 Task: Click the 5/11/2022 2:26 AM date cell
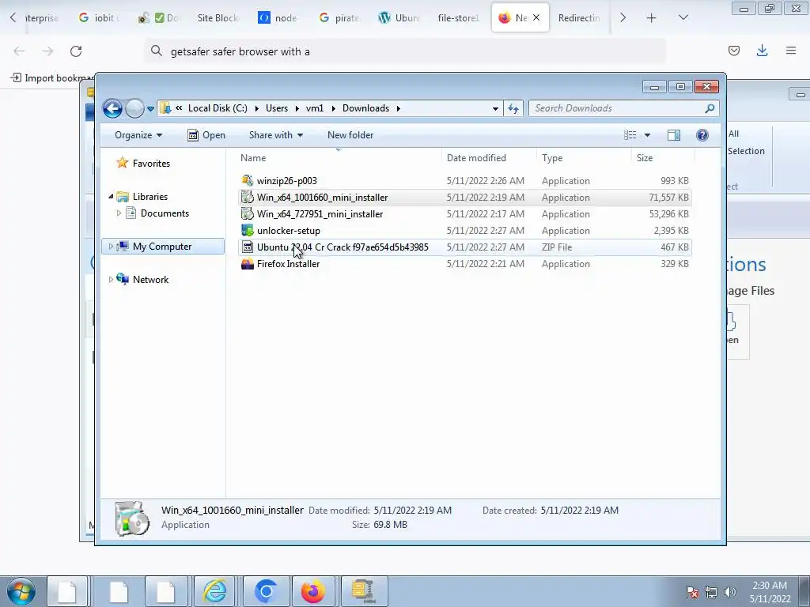pos(485,181)
